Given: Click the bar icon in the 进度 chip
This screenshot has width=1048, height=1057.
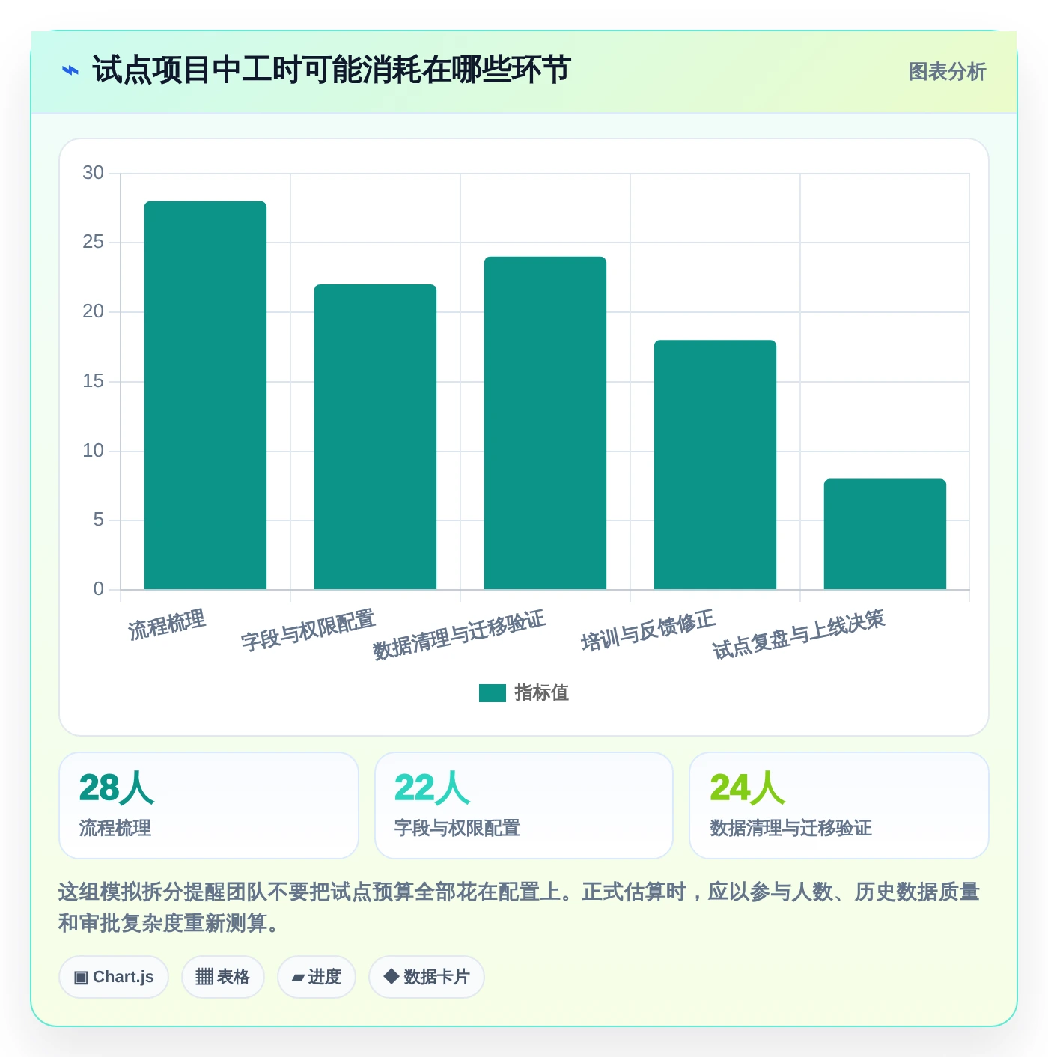Looking at the screenshot, I should pyautogui.click(x=299, y=978).
